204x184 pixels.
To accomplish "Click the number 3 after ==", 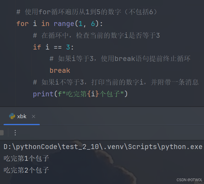I will coord(68,47).
